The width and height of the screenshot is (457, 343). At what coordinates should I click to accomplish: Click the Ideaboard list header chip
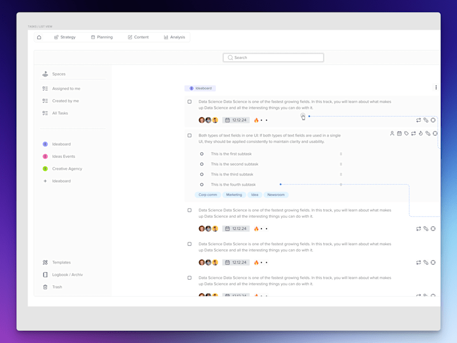pyautogui.click(x=201, y=89)
